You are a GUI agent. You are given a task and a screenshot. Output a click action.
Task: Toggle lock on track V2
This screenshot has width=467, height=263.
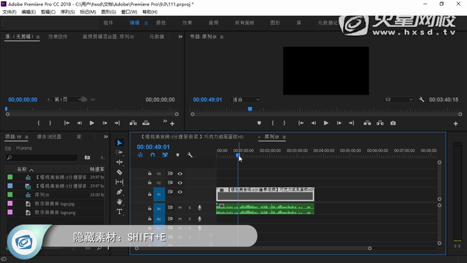pyautogui.click(x=149, y=183)
